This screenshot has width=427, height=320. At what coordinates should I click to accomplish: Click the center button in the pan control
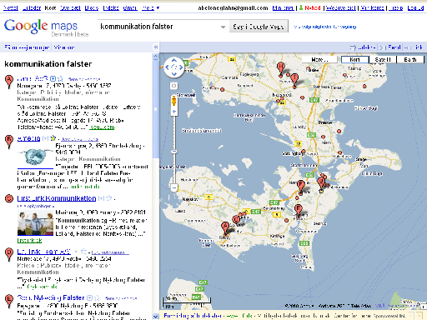click(174, 67)
